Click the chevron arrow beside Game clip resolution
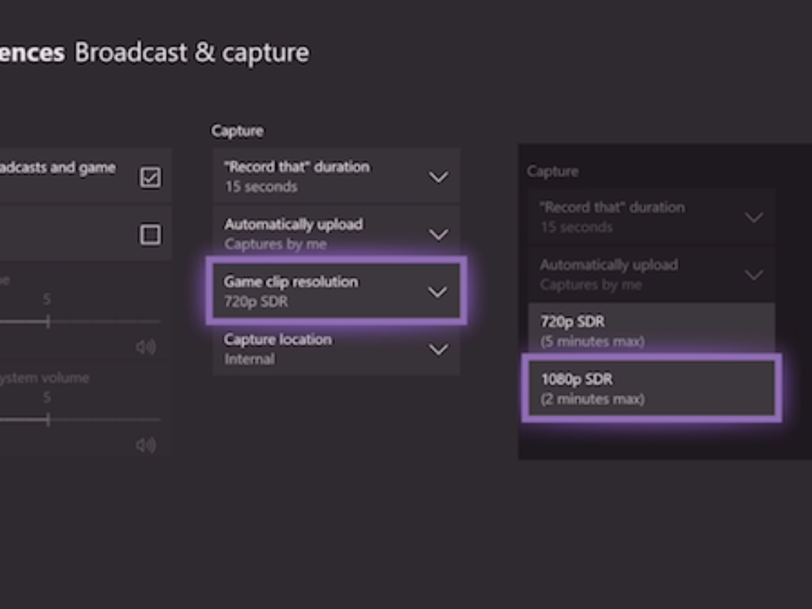Viewport: 812px width, 609px height. pos(438,292)
